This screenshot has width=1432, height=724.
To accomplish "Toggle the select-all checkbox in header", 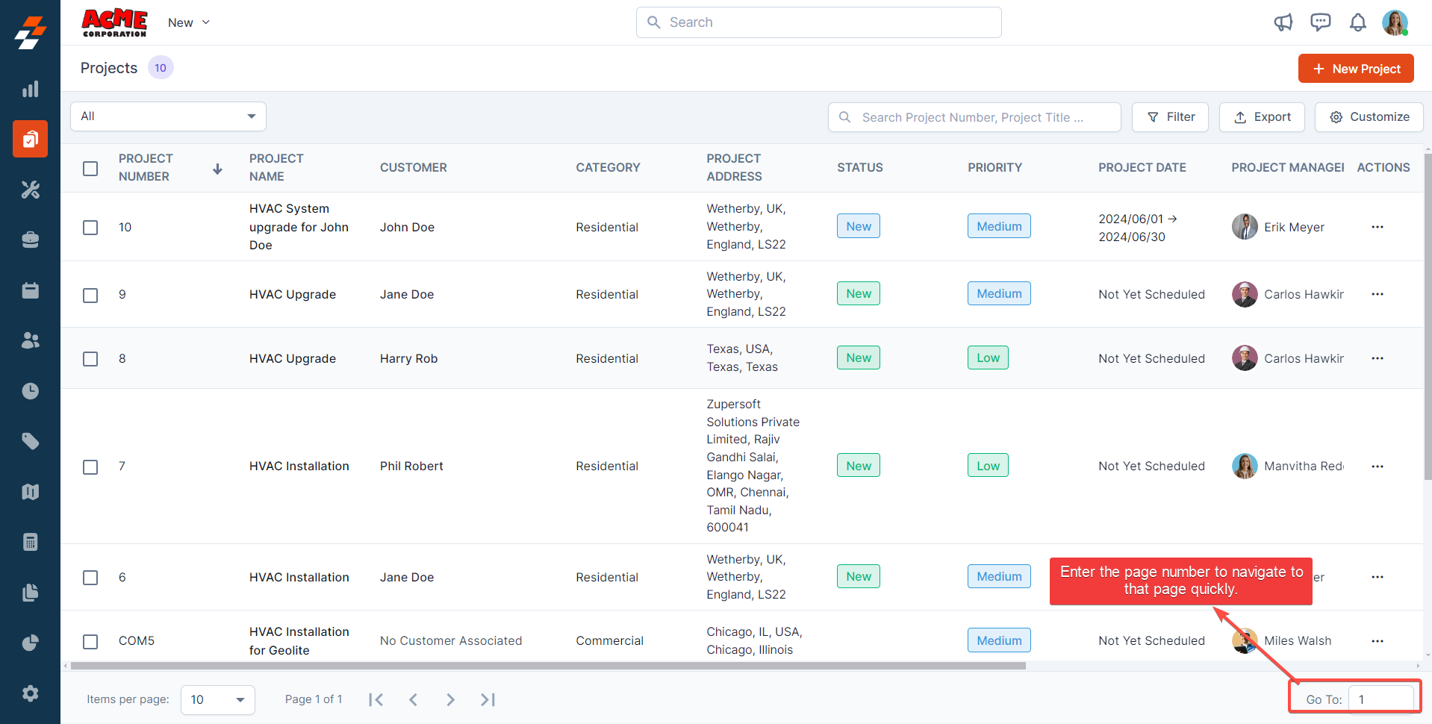I will click(90, 168).
